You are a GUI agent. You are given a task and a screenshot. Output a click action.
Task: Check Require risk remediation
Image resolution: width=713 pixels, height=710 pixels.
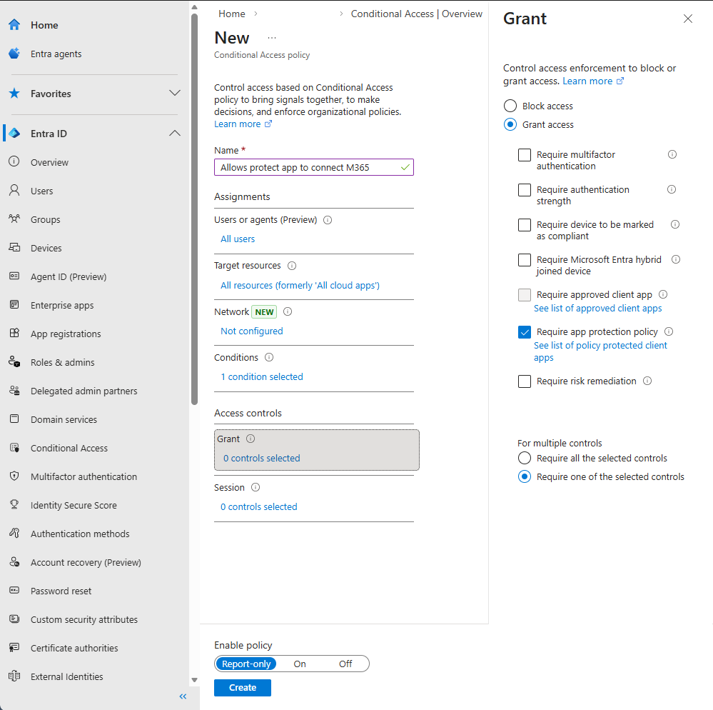pos(525,381)
